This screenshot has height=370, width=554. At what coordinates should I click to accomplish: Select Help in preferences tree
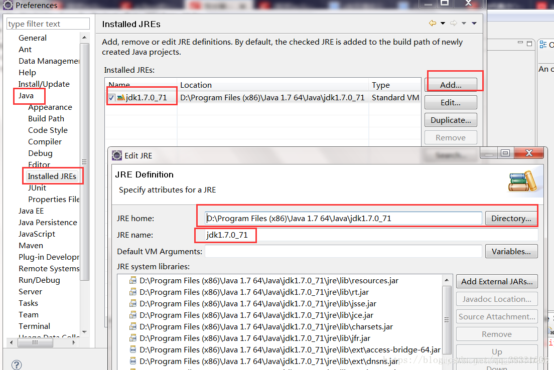pos(27,72)
